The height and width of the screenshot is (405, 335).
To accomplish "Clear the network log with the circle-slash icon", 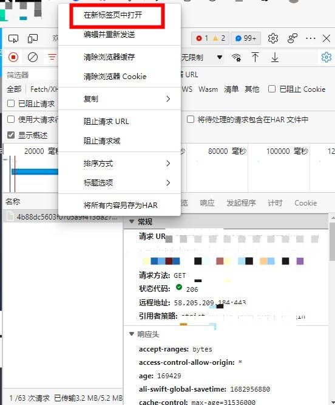I will coord(33,57).
